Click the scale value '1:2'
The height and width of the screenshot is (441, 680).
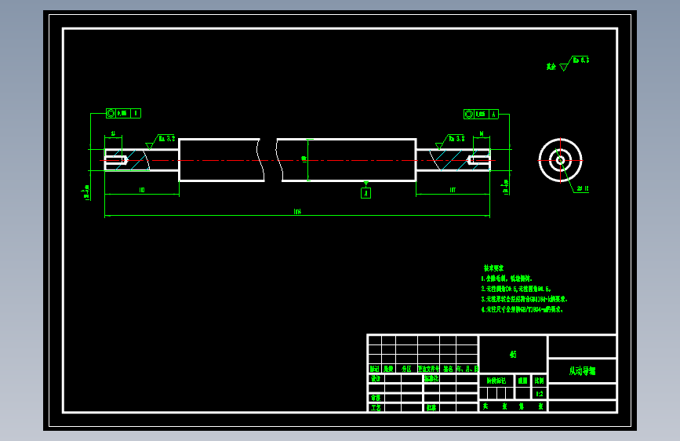pos(539,394)
